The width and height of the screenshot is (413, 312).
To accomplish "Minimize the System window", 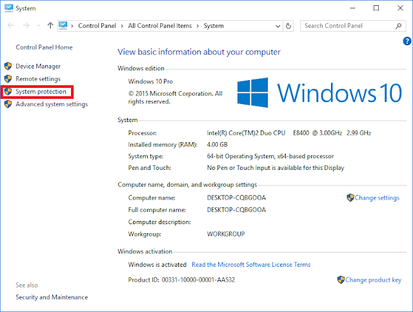I will coord(352,8).
